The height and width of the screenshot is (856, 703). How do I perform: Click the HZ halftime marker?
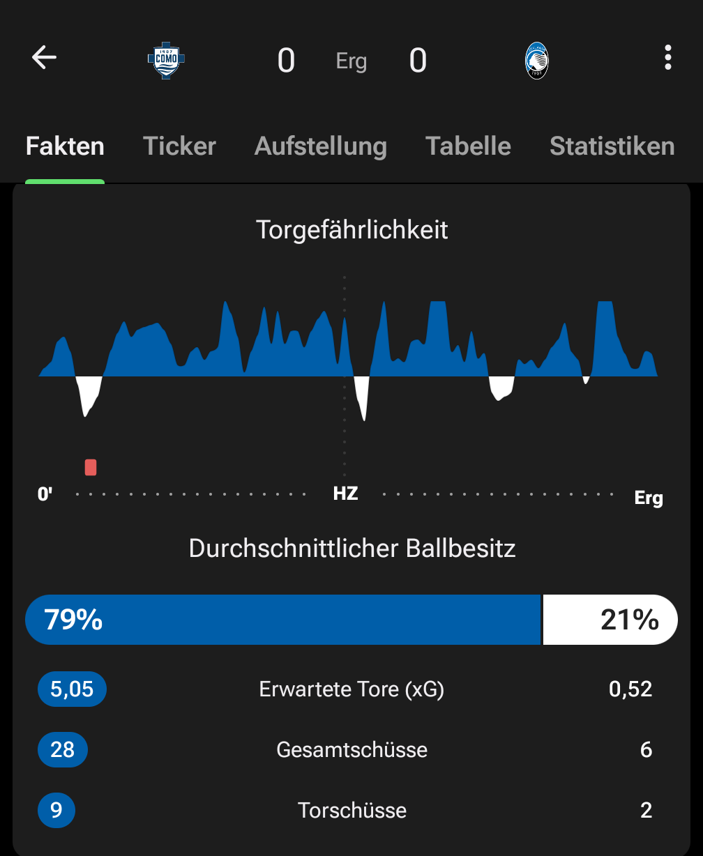345,494
